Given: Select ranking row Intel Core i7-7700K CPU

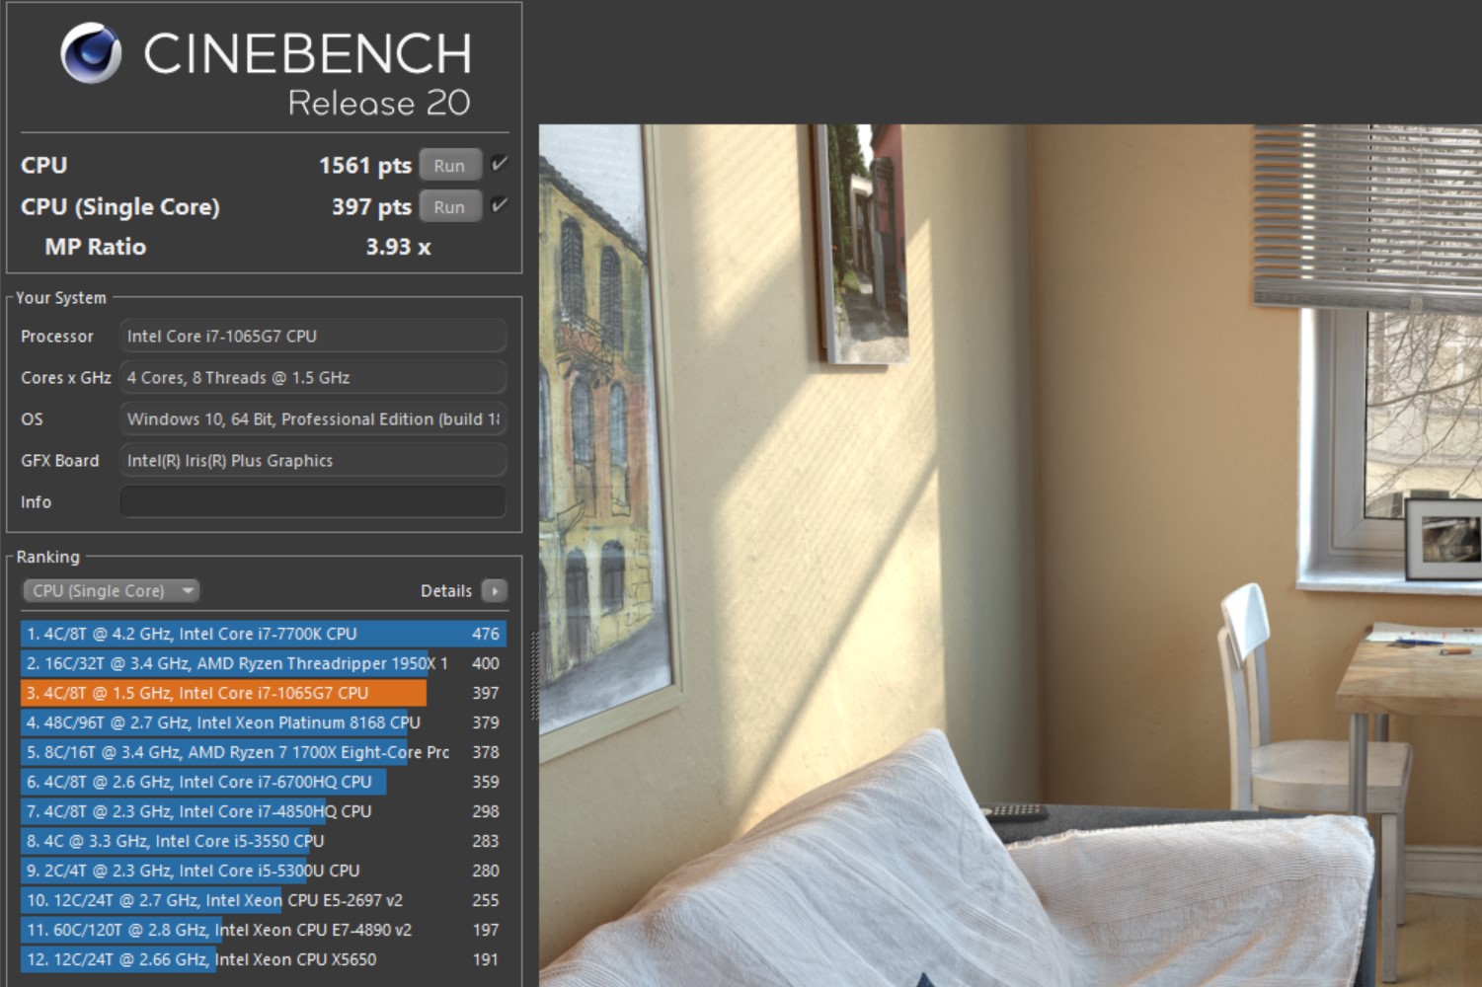Looking at the screenshot, I should [264, 634].
